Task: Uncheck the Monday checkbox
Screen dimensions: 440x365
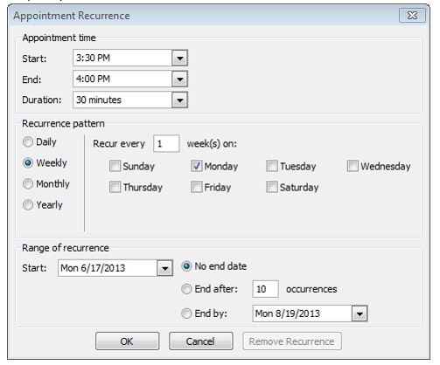Action: pyautogui.click(x=196, y=166)
